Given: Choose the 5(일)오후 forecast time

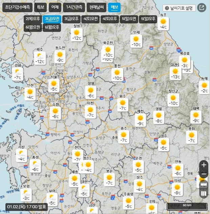Looking at the screenshot, I should pyautogui.click(x=148, y=19).
